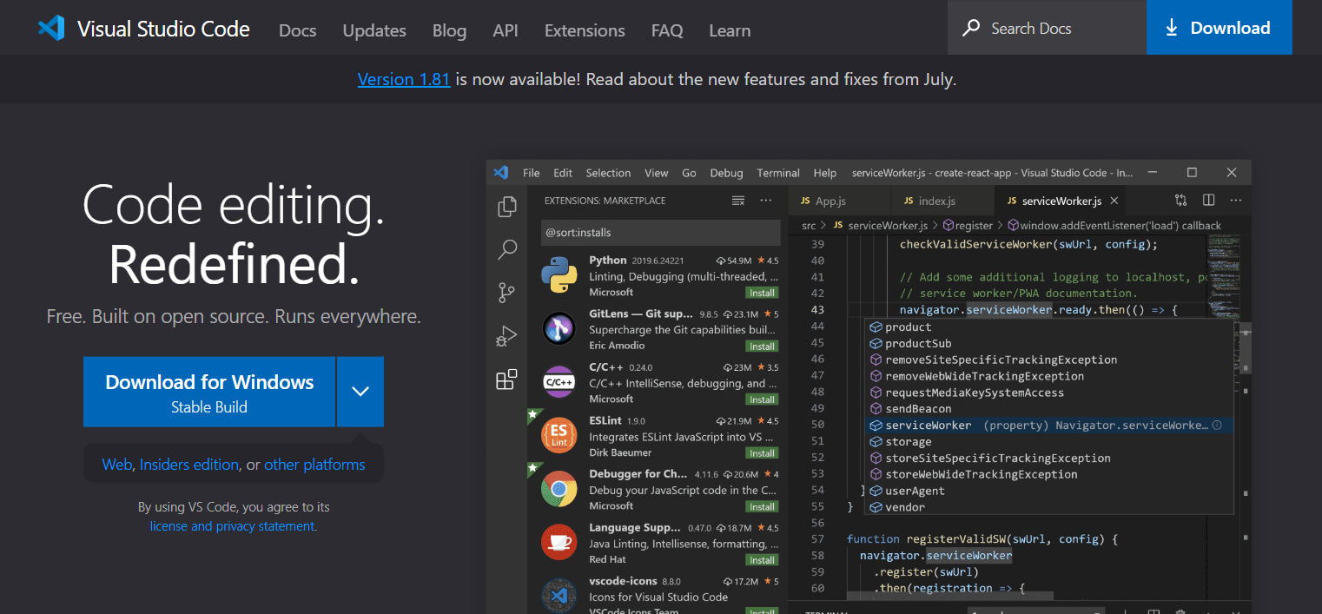Click the Python extension logo
Viewport: 1322px width, 614px height.
559,276
